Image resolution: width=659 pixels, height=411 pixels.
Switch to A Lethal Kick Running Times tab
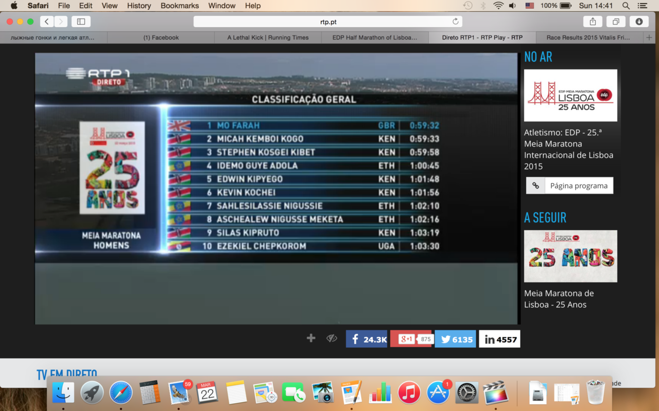click(268, 38)
